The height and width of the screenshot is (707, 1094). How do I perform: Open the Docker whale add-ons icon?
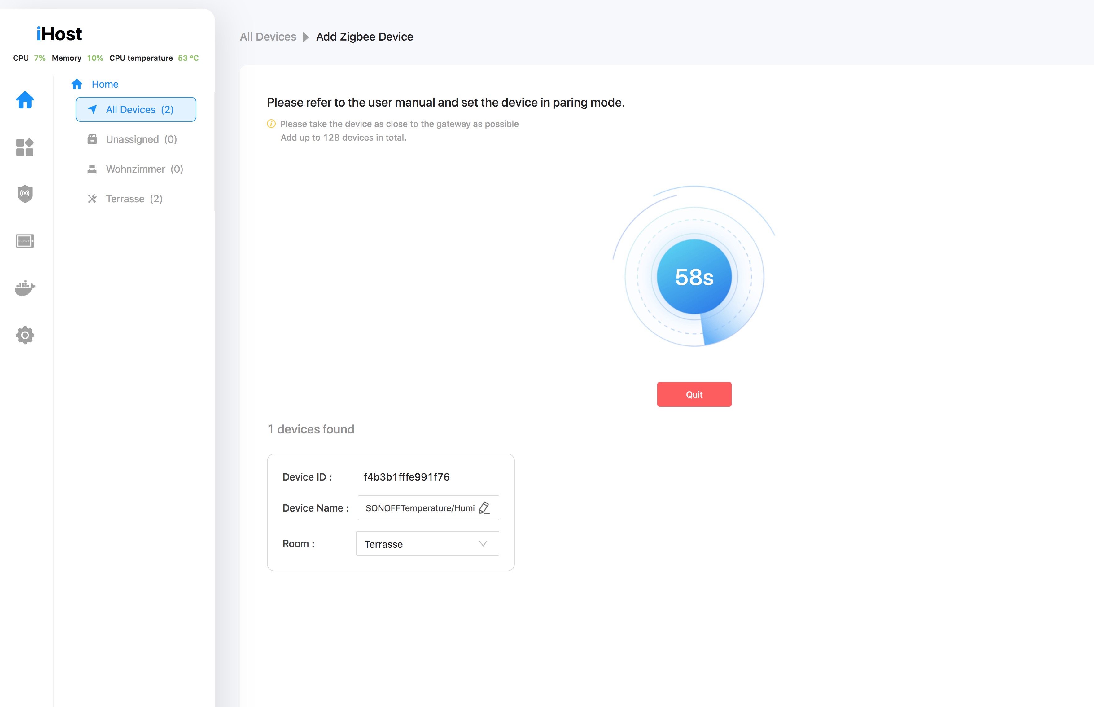click(25, 288)
